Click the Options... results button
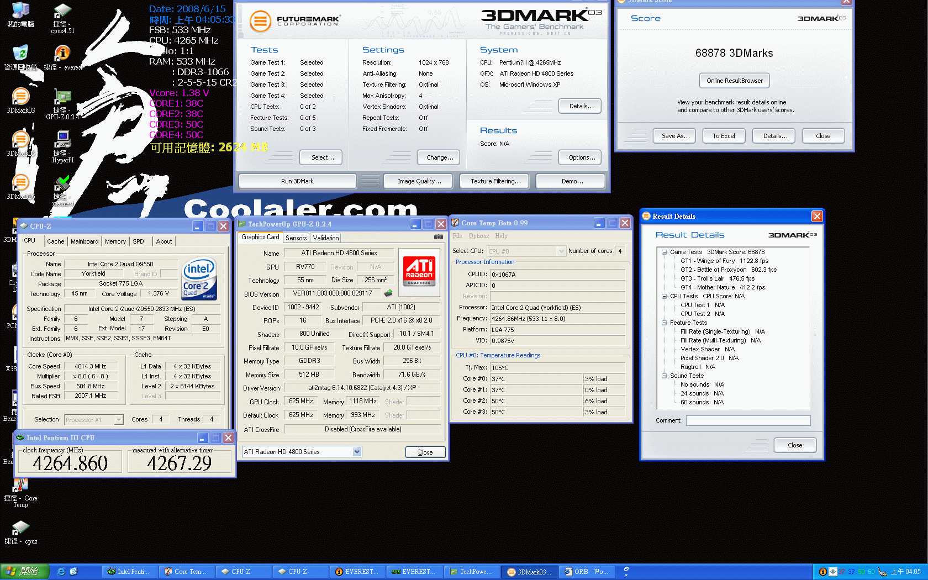 point(579,157)
